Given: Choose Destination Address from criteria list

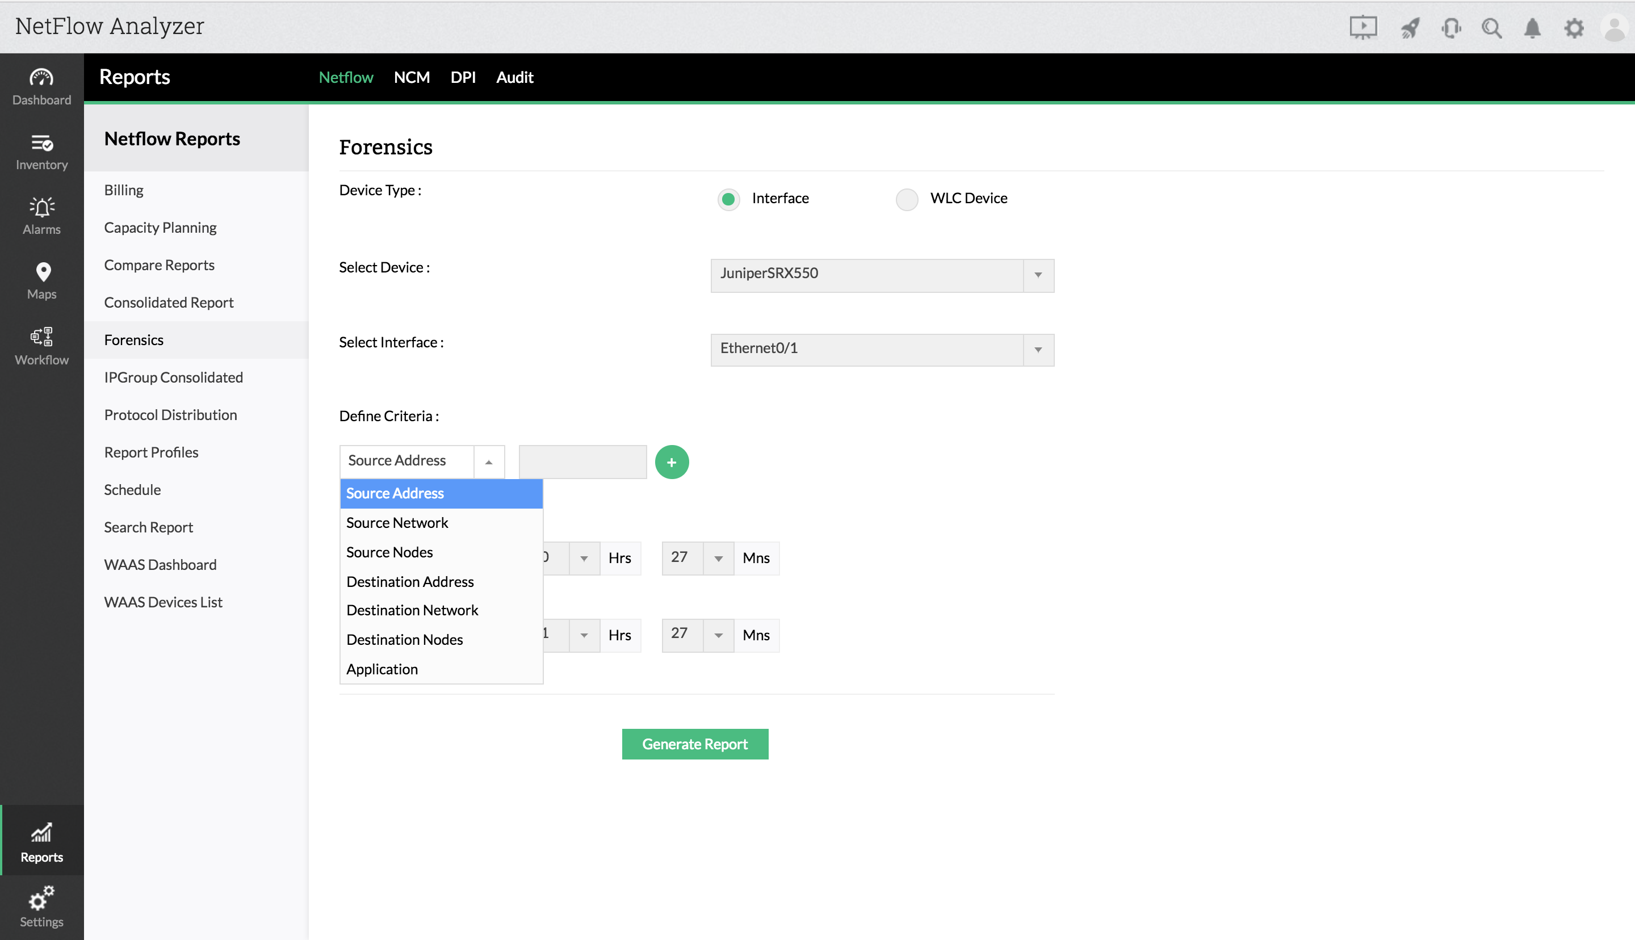Looking at the screenshot, I should 410,582.
